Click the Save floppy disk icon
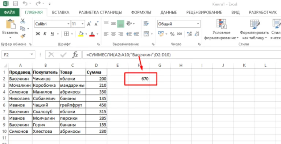 coord(16,4)
